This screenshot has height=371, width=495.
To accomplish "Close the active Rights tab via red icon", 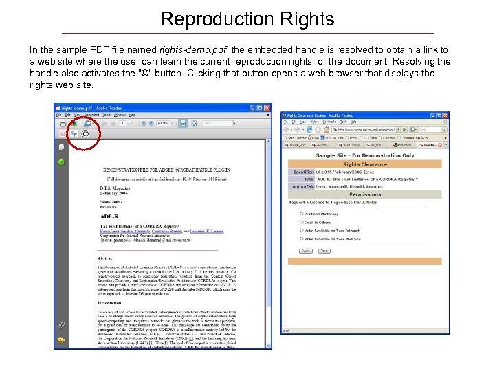I will coord(440,145).
